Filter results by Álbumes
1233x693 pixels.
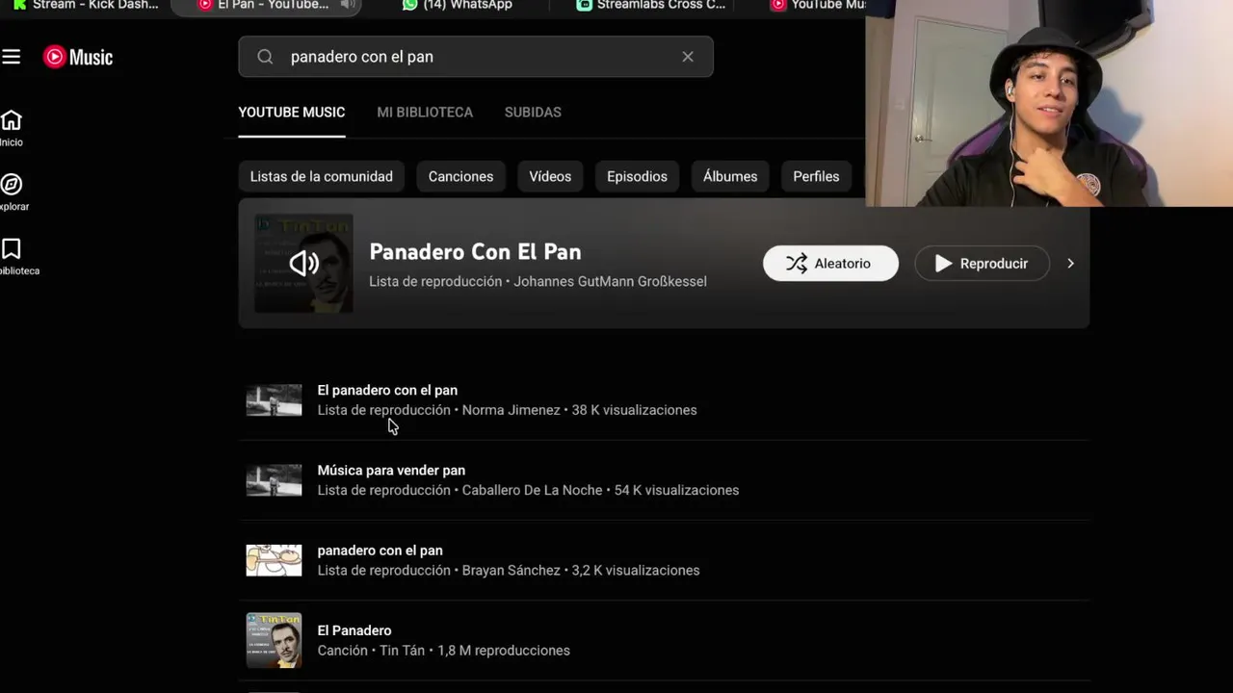730,176
